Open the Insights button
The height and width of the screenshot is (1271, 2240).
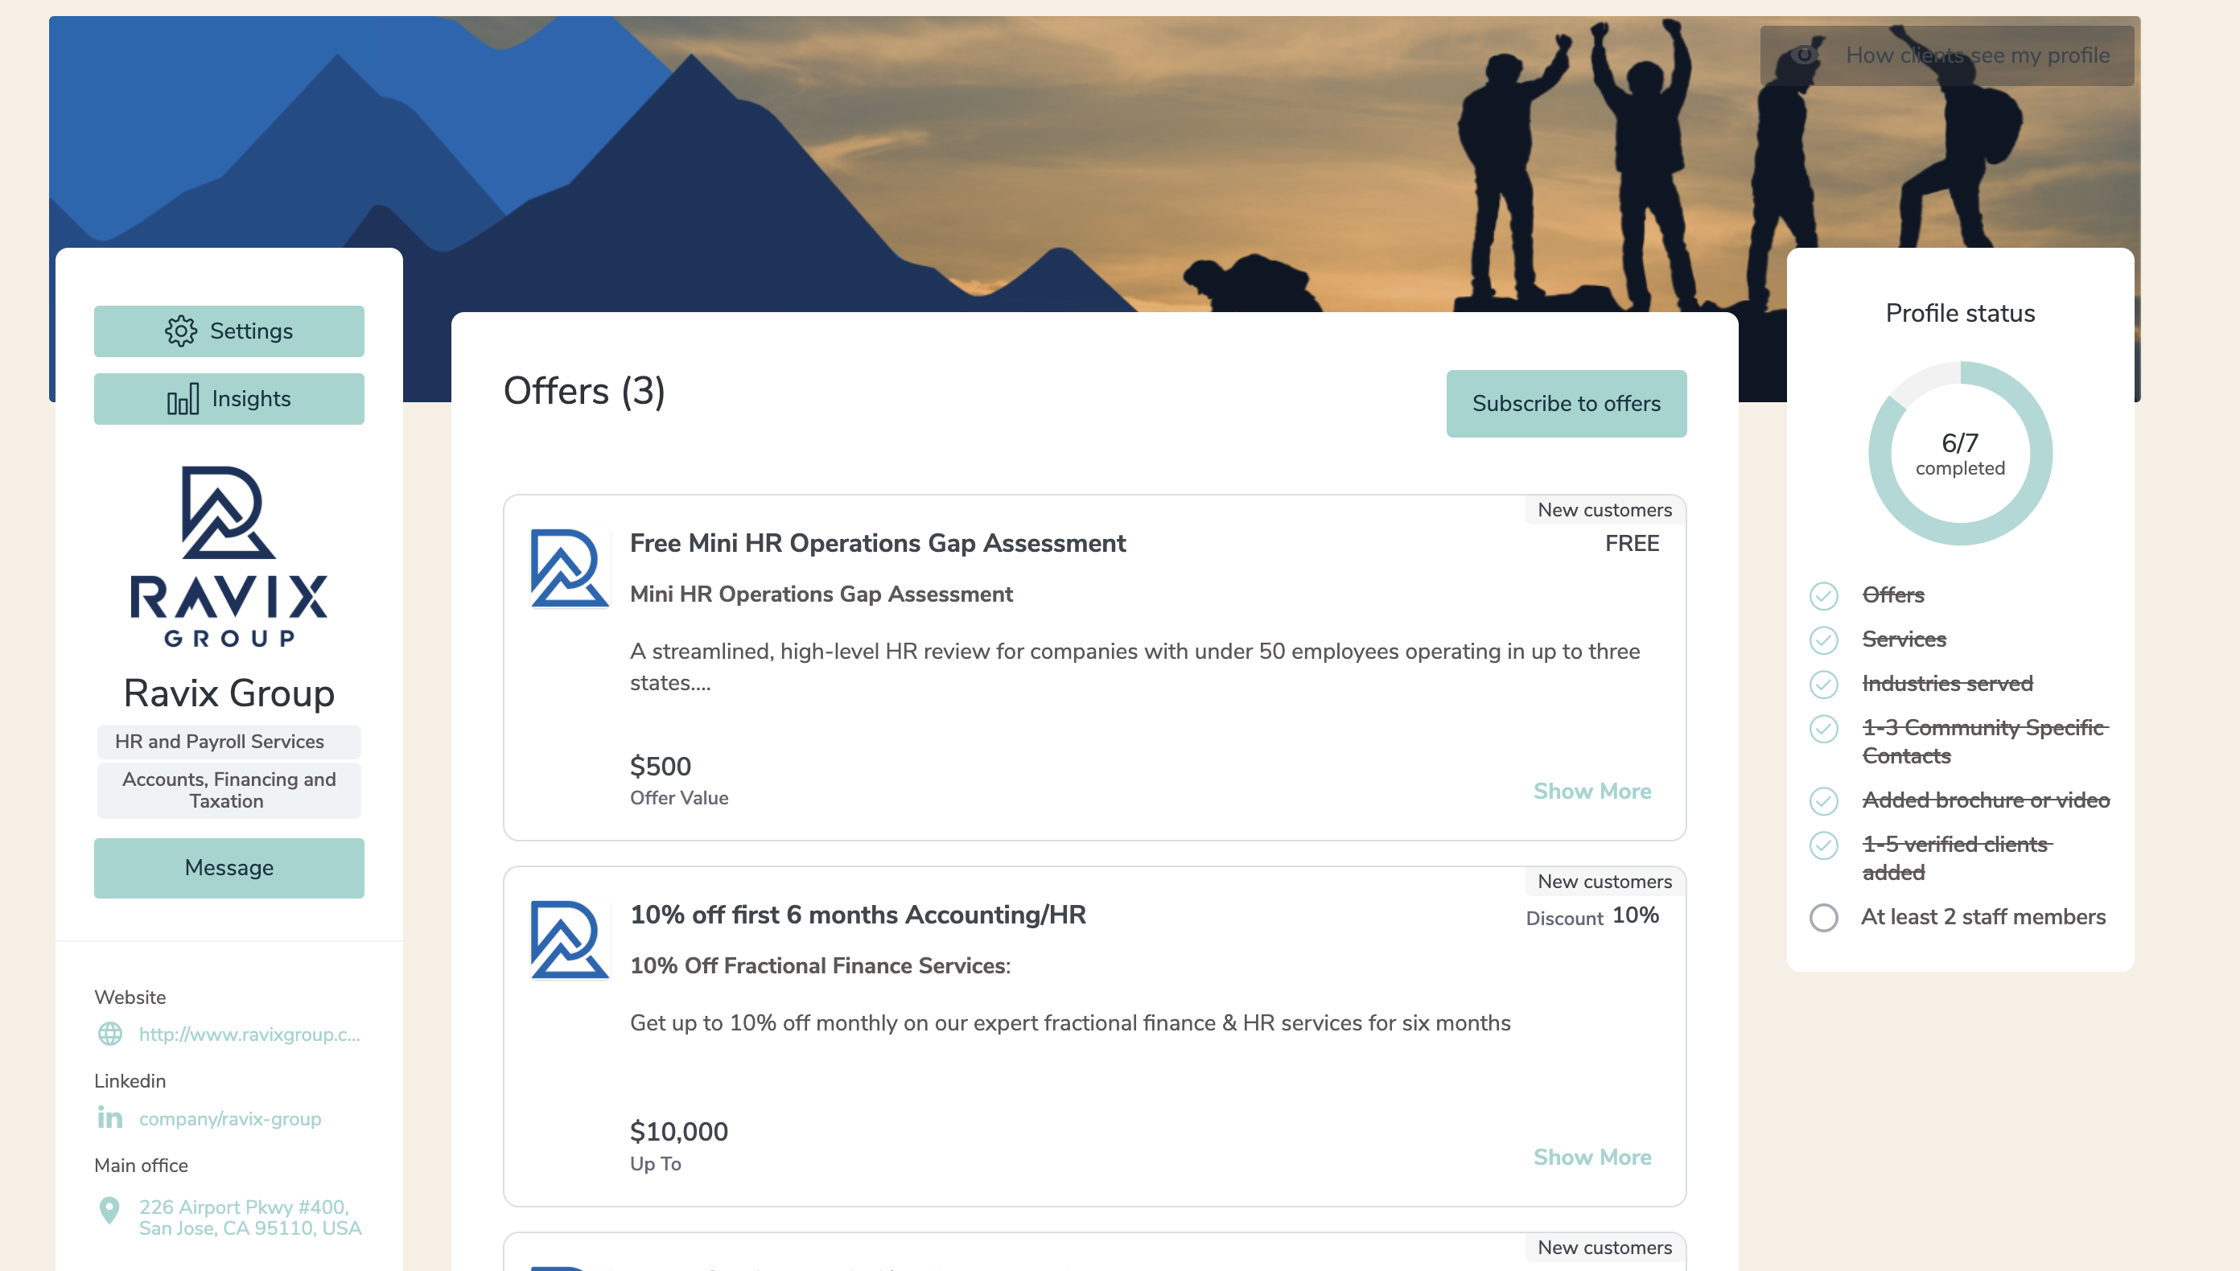(229, 399)
